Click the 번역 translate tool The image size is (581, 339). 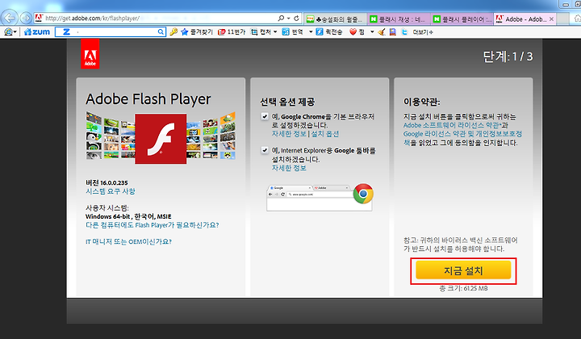(x=293, y=32)
